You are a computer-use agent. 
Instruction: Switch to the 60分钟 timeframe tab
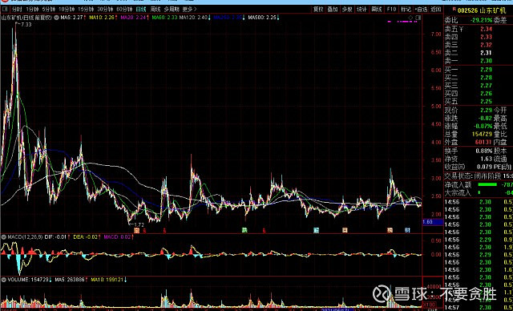124,10
